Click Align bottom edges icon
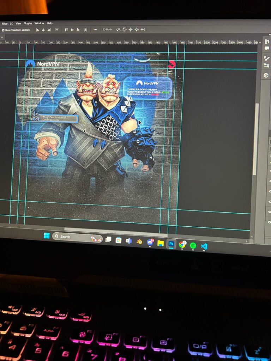 tap(78, 30)
